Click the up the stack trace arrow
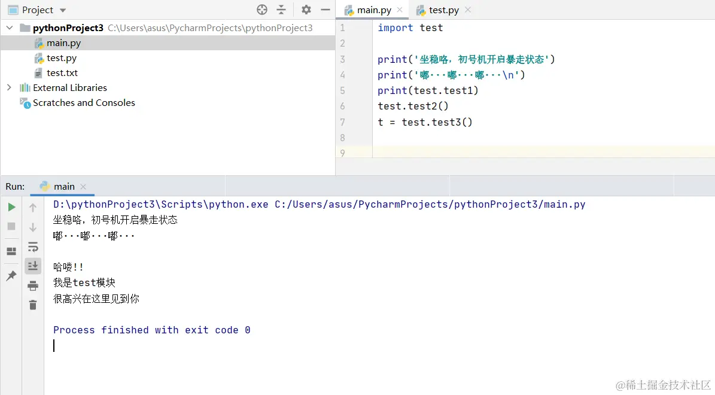 tap(33, 208)
